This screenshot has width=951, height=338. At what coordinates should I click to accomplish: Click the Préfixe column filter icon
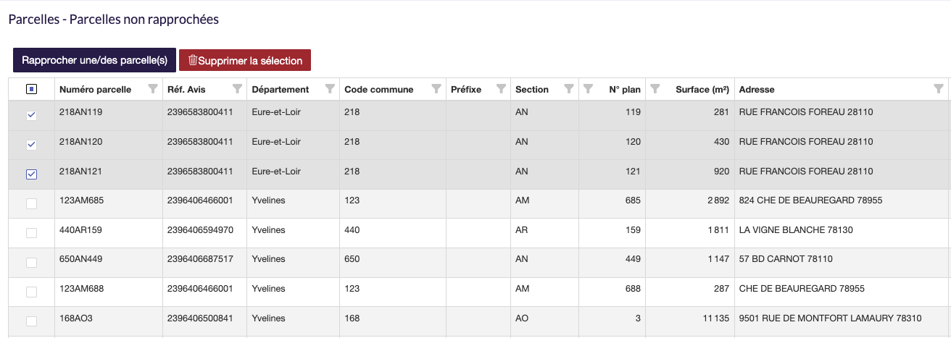500,89
